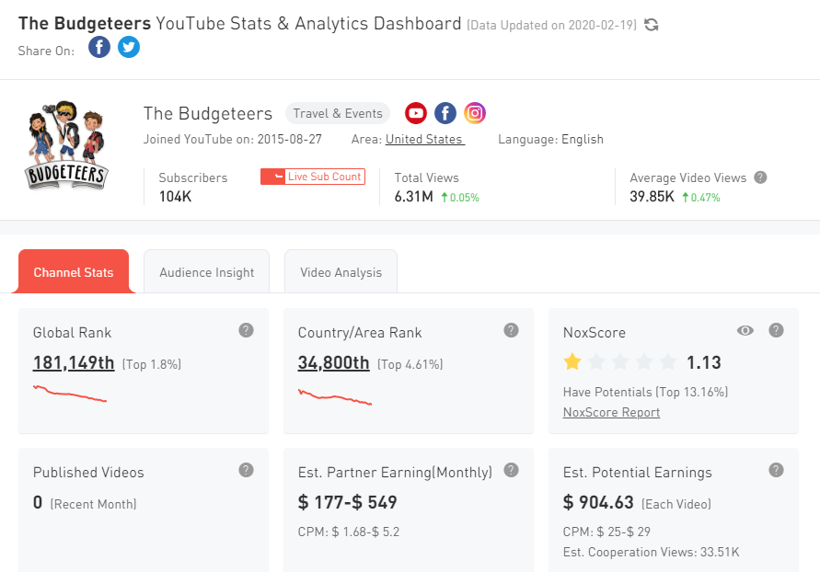Click the Global Rank trend sparkline
The width and height of the screenshot is (820, 572).
(70, 394)
